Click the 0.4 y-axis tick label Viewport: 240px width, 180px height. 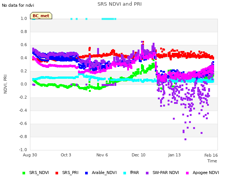coord(24,58)
